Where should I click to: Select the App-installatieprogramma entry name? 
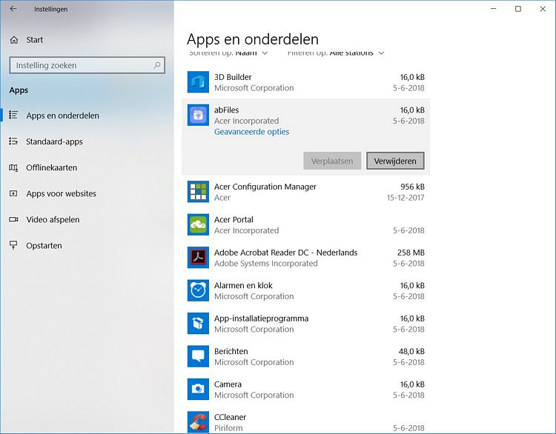tap(261, 318)
